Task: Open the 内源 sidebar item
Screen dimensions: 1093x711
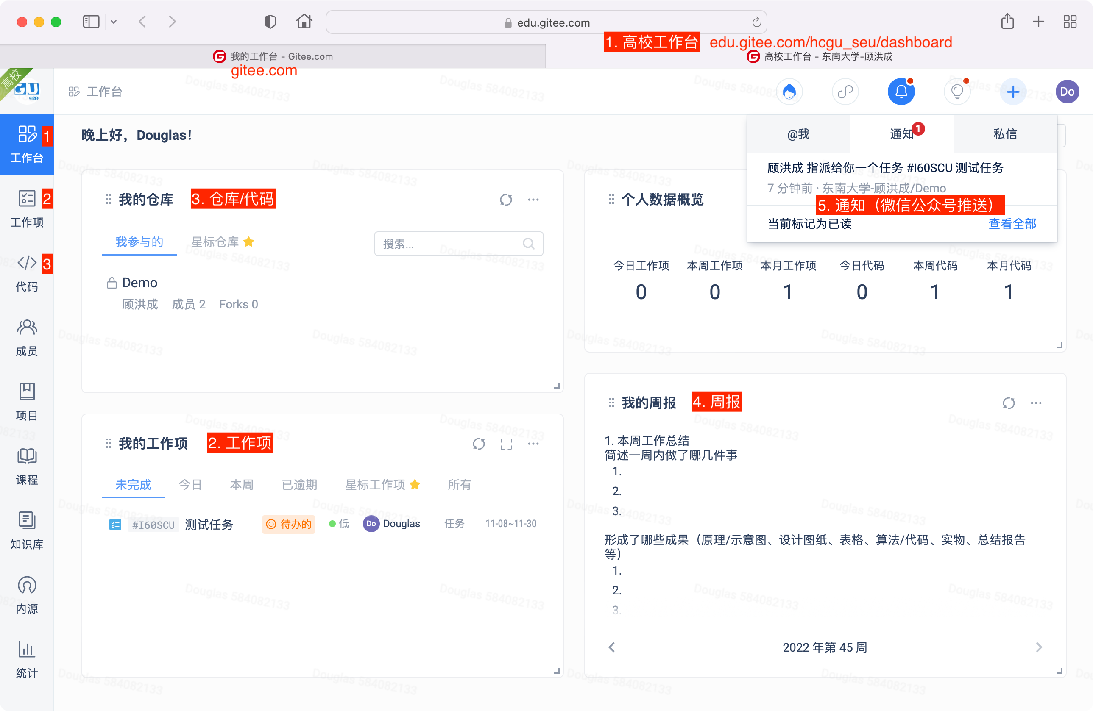Action: tap(27, 595)
